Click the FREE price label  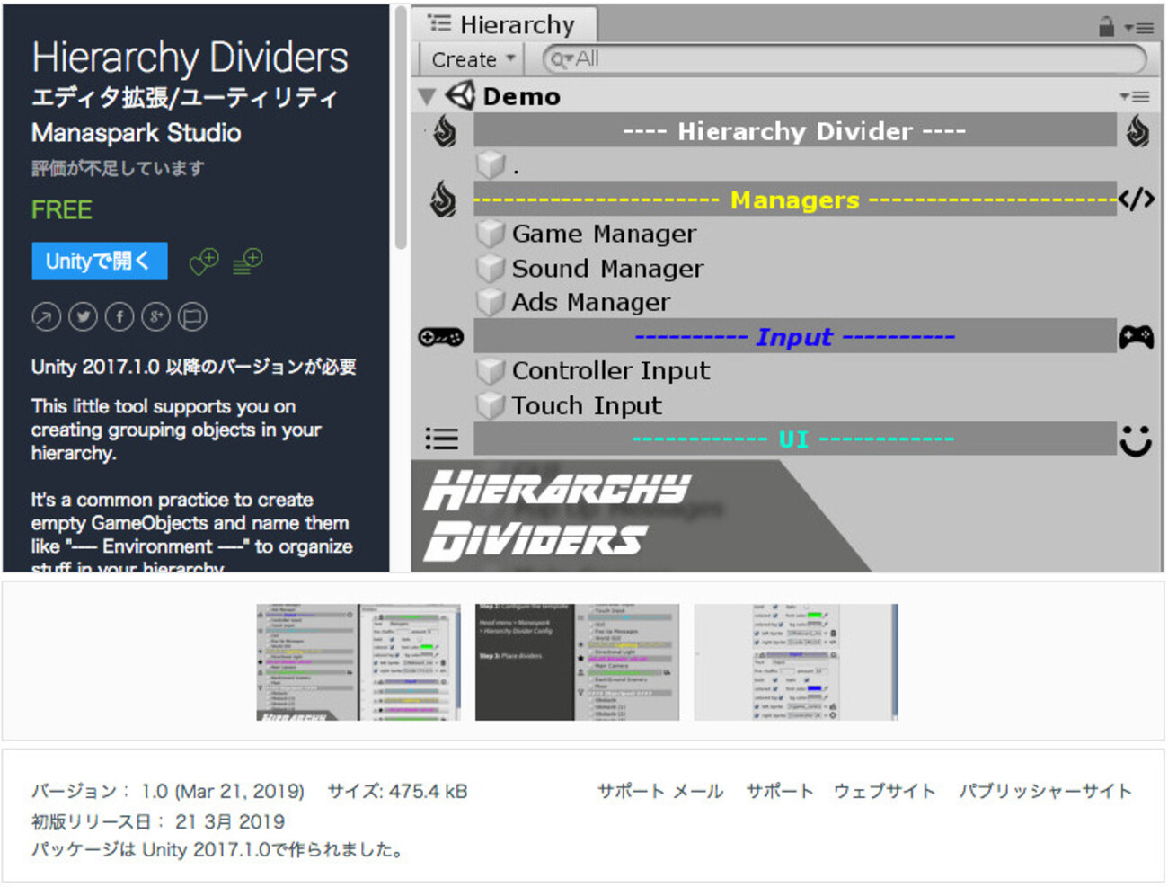point(62,210)
